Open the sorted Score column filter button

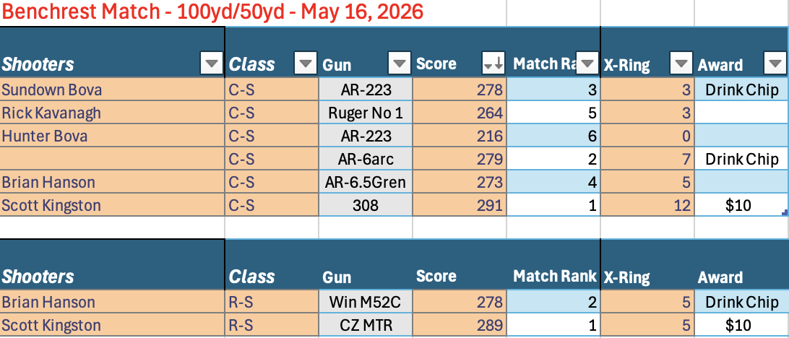[493, 64]
